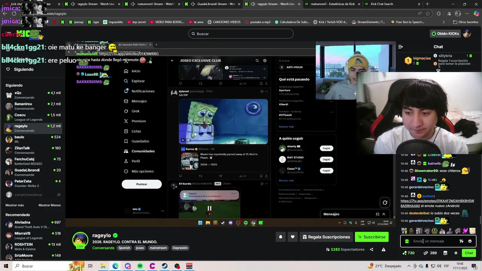Share the rageylo stream

point(371,249)
